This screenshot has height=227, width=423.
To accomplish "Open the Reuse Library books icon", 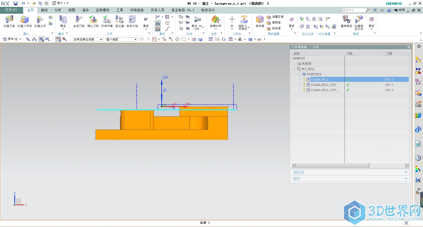I will tap(418, 115).
